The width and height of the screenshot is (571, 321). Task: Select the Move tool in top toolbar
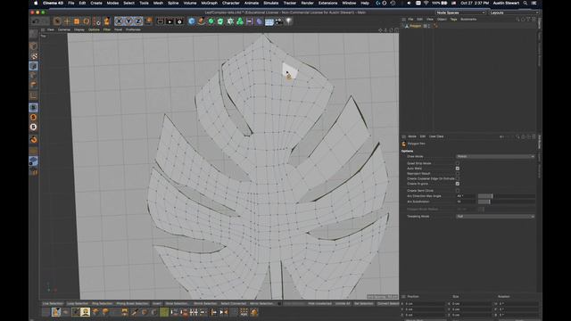pyautogui.click(x=67, y=21)
